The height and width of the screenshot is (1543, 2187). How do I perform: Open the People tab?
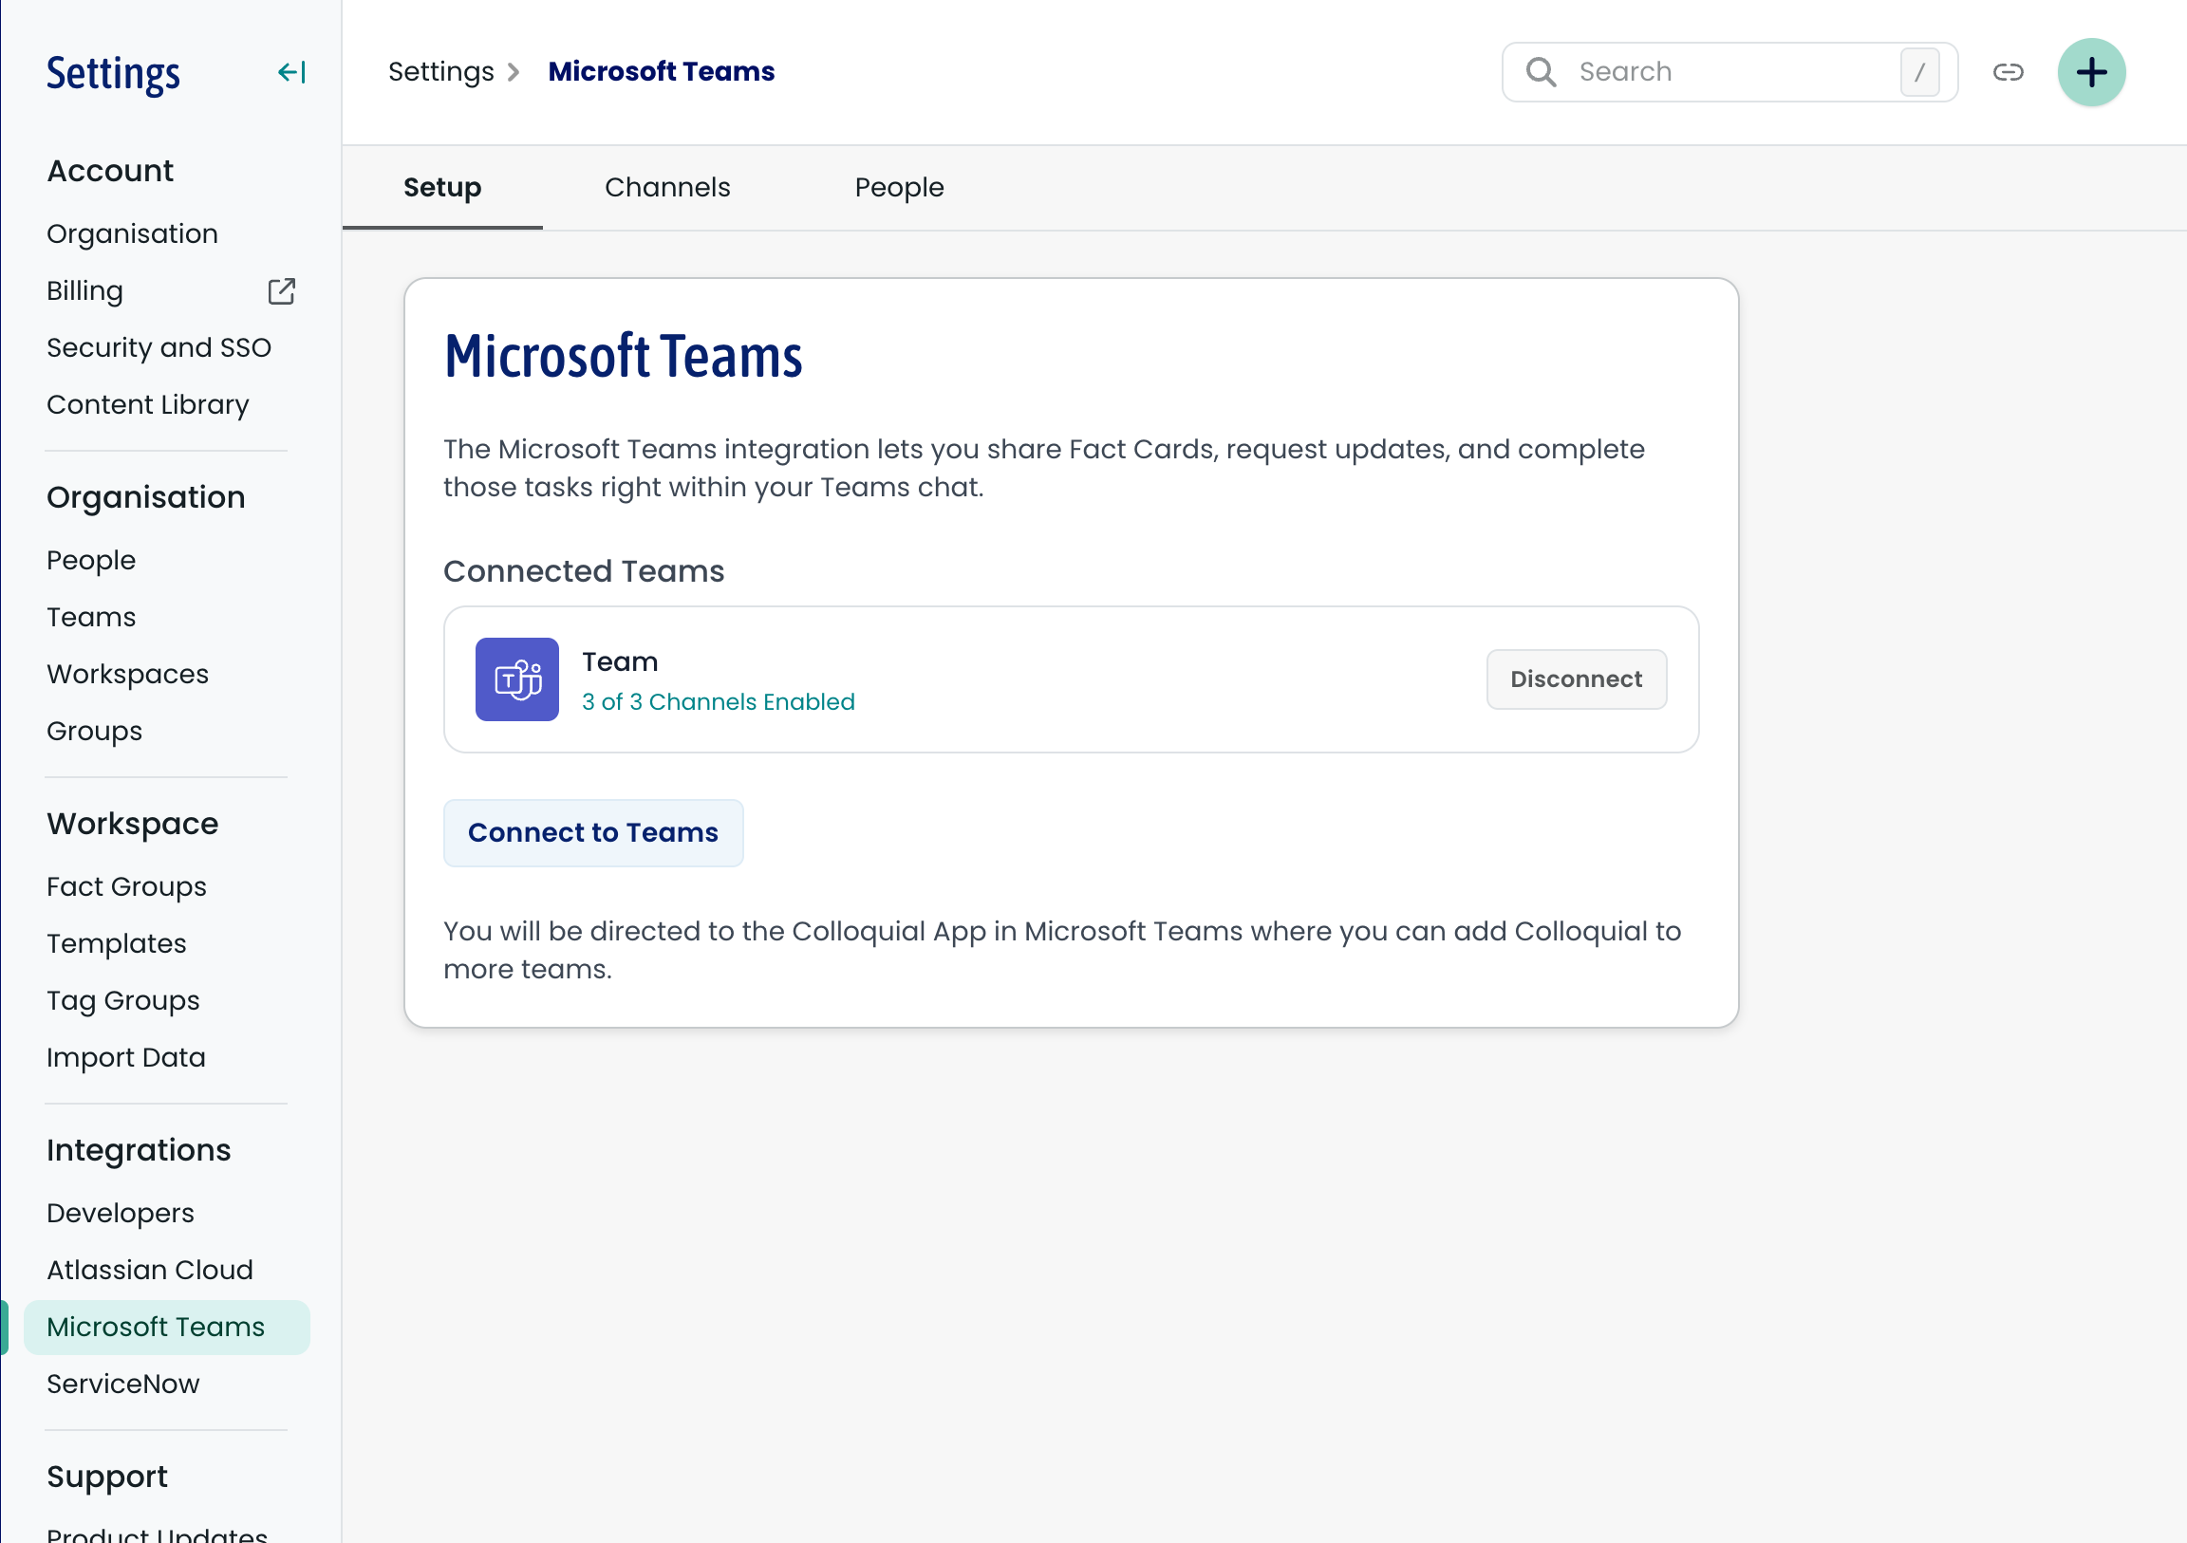(x=899, y=188)
